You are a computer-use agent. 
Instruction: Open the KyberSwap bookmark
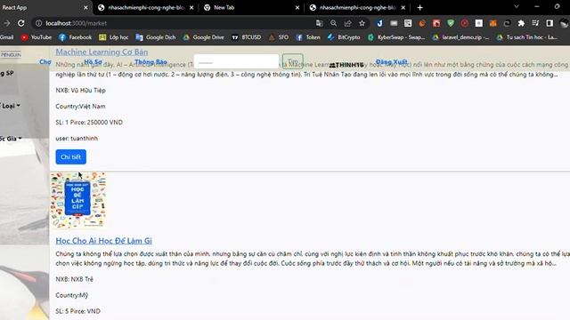click(x=396, y=37)
